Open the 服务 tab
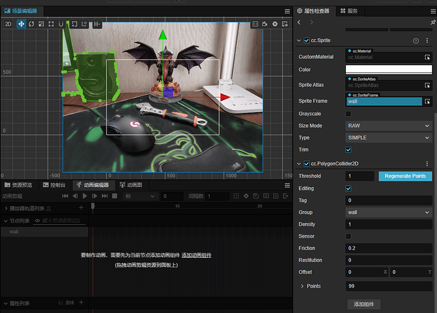This screenshot has height=313, width=437. click(349, 11)
